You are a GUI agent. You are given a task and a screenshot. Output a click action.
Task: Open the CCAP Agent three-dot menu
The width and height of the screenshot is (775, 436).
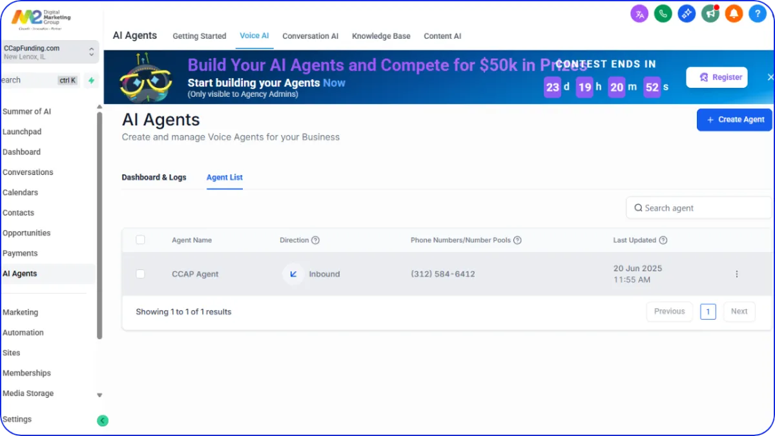coord(737,274)
